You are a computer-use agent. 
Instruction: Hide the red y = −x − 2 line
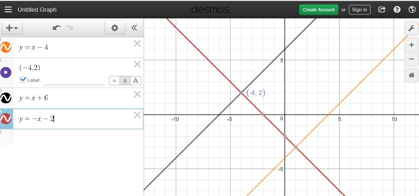pyautogui.click(x=6, y=119)
